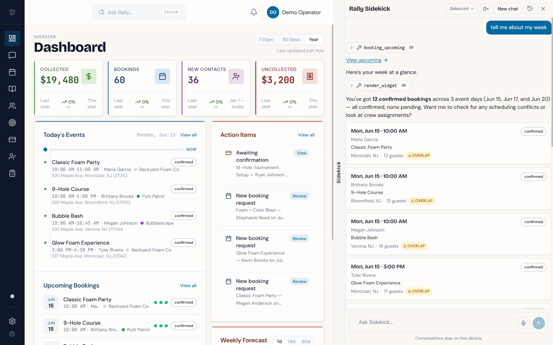
Task: Click the NOW marker on the Today's Events timeline
Action: point(191,149)
